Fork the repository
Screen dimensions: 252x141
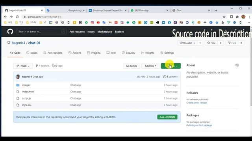[x=232, y=43]
